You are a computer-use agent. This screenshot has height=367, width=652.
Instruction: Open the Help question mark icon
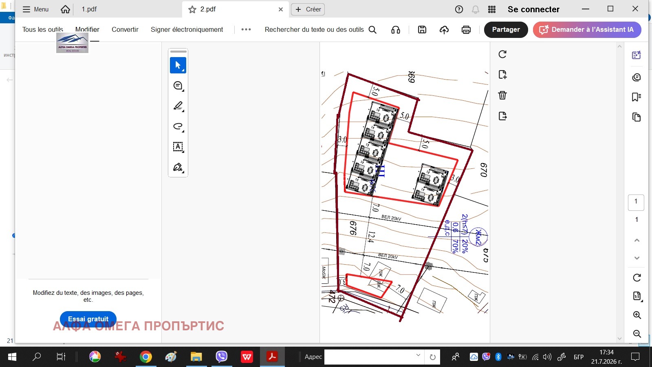tap(459, 9)
